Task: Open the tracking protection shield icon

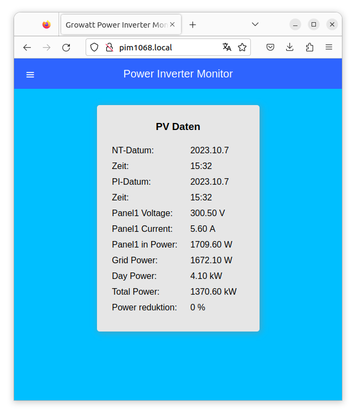Action: [94, 48]
